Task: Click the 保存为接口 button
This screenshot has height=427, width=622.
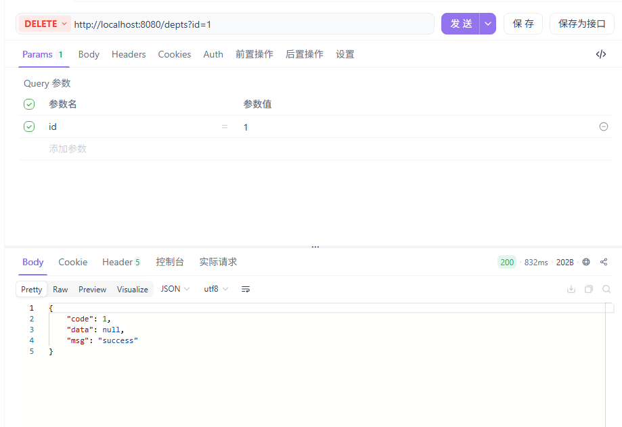Action: tap(581, 24)
